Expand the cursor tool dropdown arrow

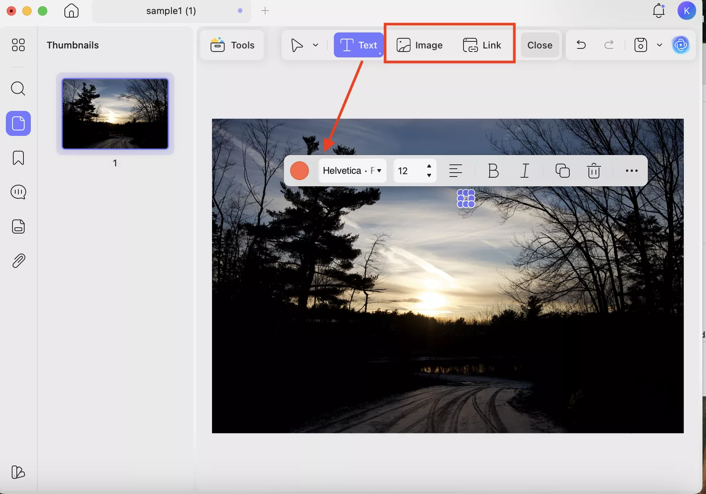tap(316, 45)
